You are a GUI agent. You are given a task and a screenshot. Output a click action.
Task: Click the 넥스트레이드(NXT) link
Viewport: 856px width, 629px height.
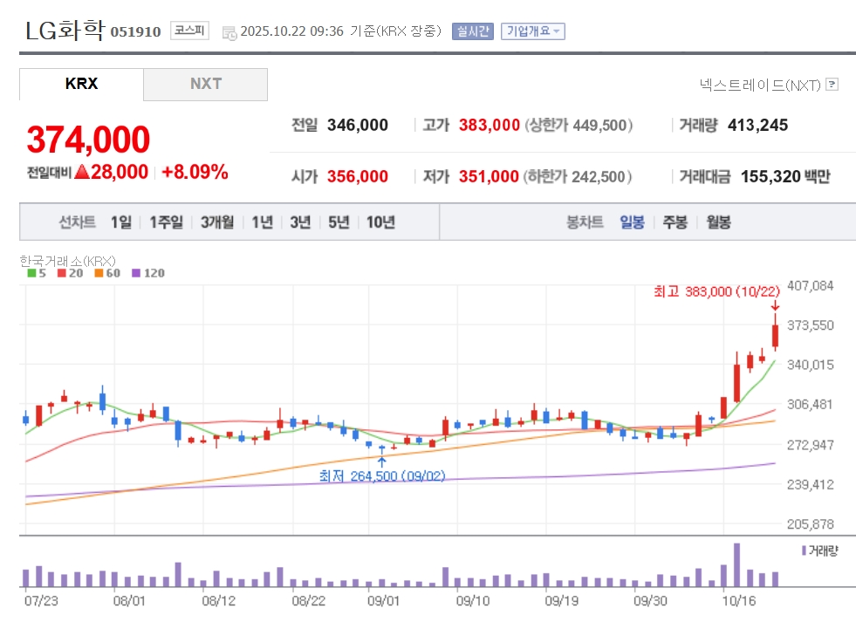point(760,85)
